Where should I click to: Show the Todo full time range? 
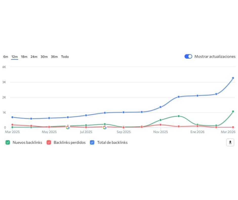pos(65,57)
